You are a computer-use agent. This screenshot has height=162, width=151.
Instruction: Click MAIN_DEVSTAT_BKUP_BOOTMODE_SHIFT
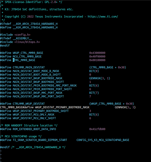click(38, 82)
